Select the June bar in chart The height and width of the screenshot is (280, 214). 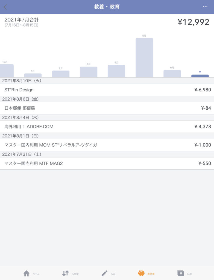coord(172,74)
